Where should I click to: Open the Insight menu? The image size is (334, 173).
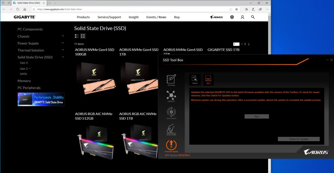click(x=133, y=17)
